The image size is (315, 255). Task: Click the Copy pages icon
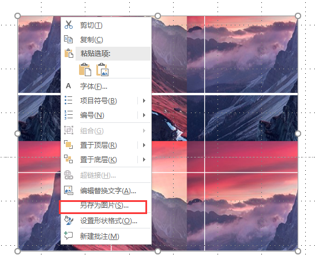pyautogui.click(x=68, y=39)
